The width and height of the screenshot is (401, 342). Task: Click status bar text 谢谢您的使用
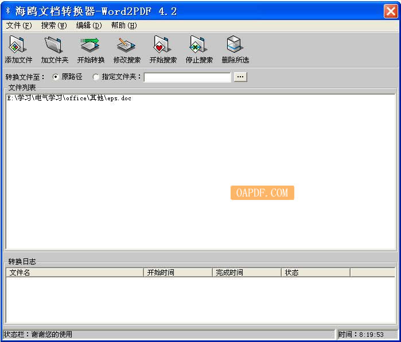pos(52,335)
